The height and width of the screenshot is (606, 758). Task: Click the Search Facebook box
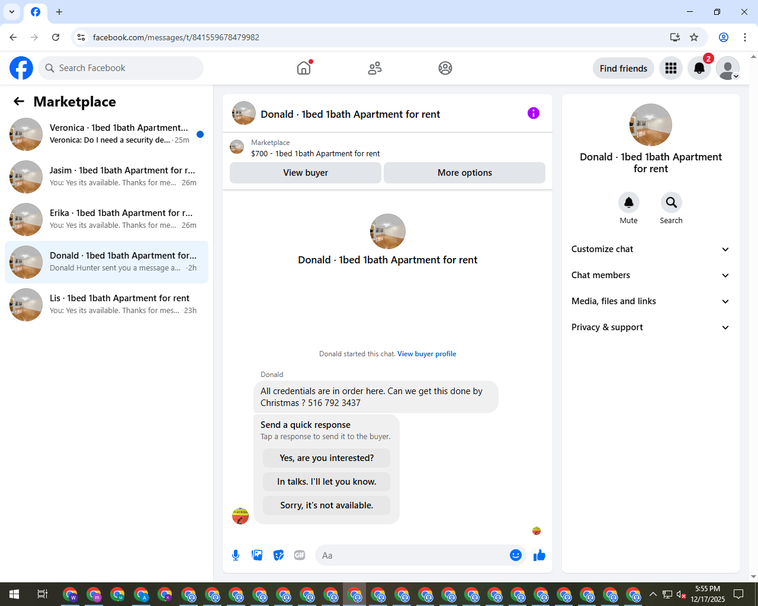121,68
